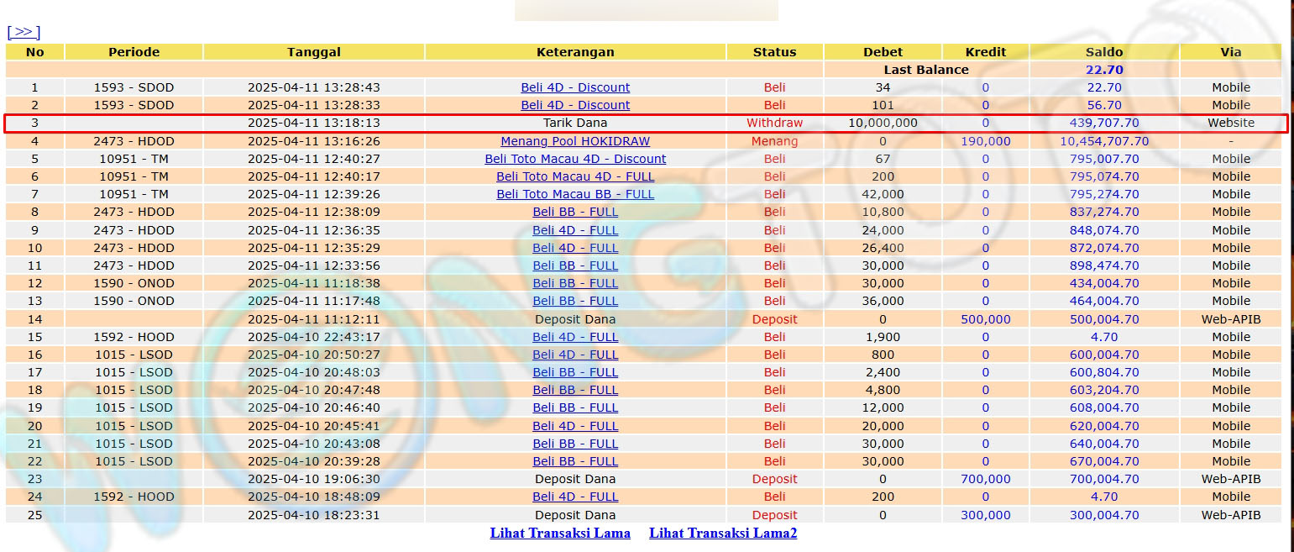Click the [>>] expand link above table
Viewport: 1294px width, 552px height.
point(24,32)
